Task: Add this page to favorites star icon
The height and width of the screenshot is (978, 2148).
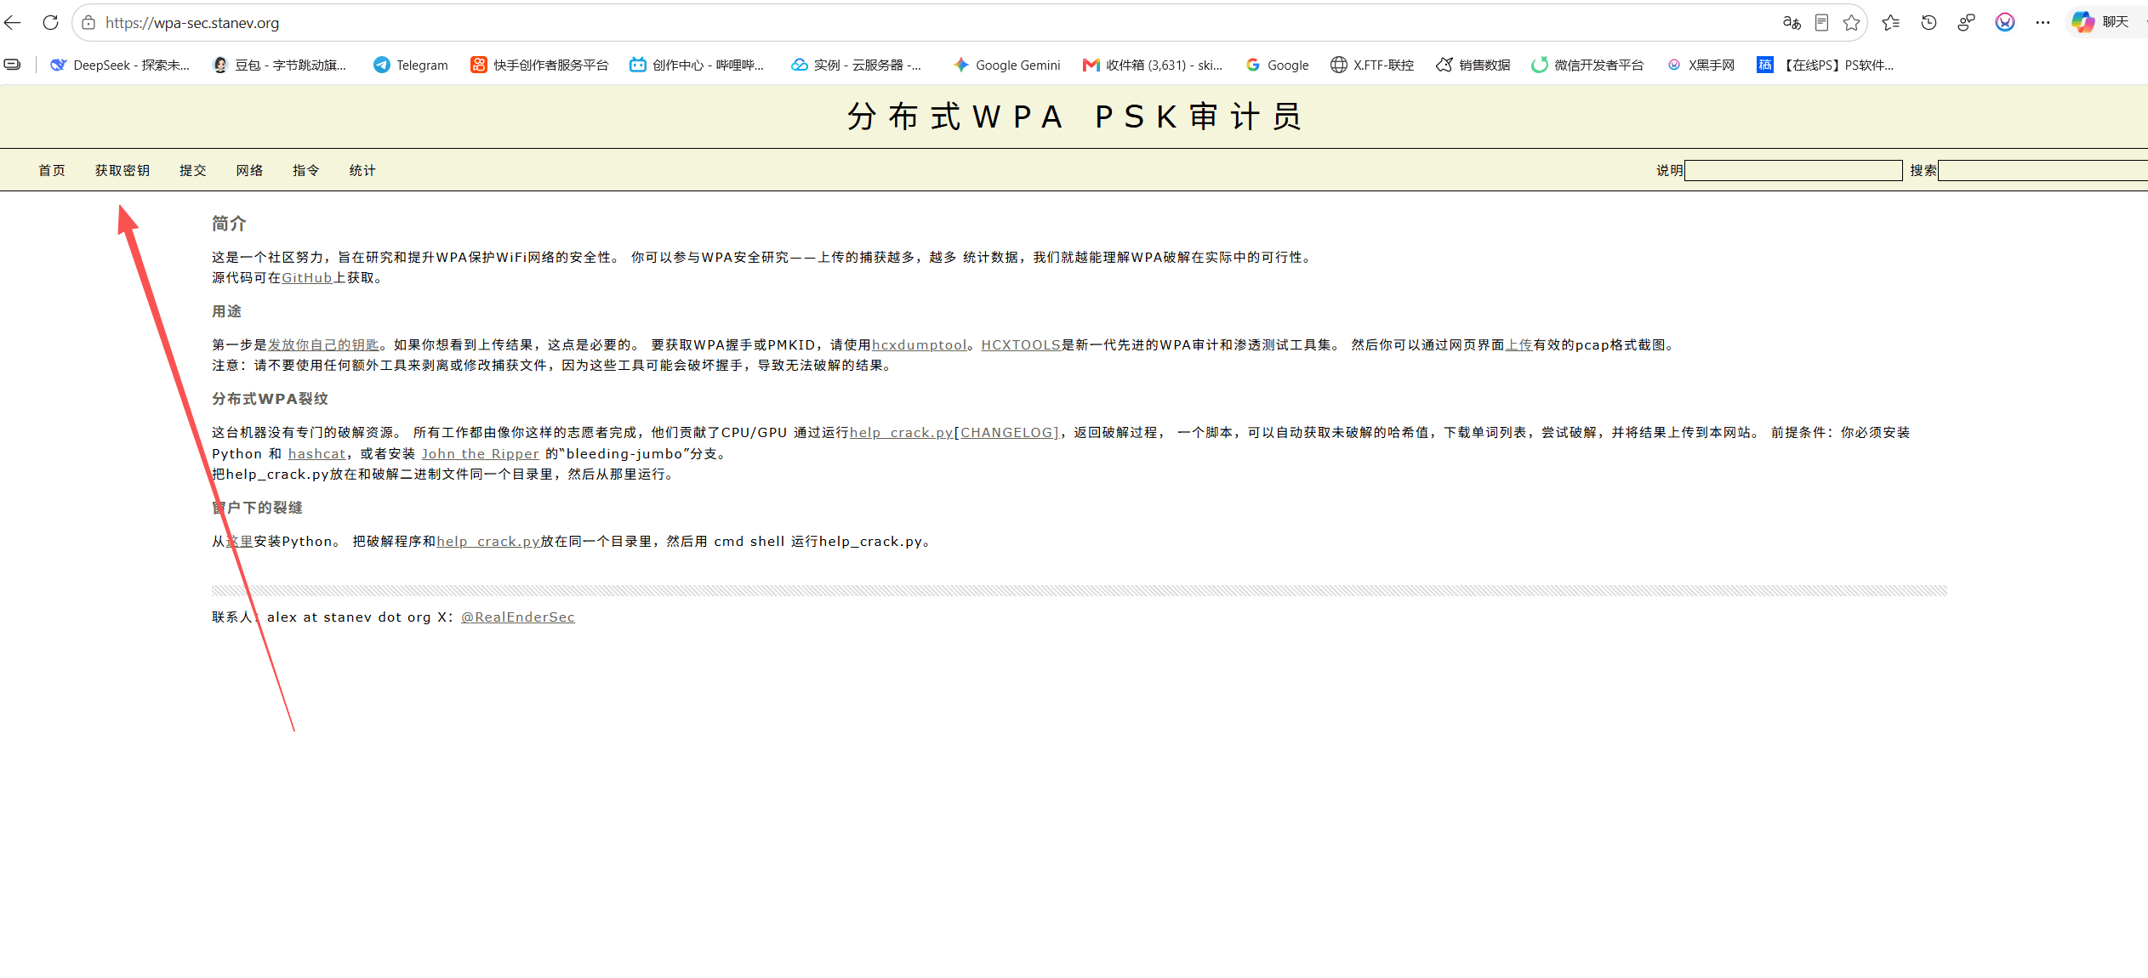Action: (1851, 23)
